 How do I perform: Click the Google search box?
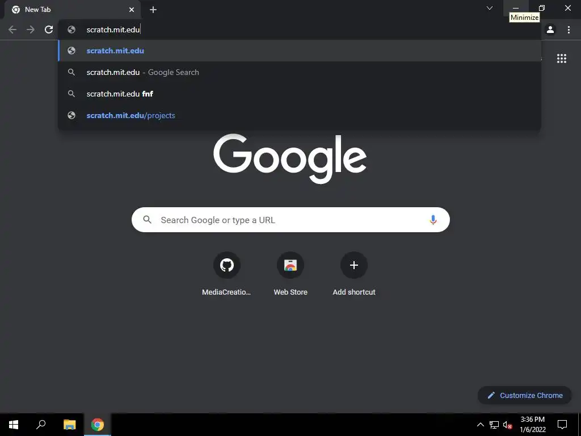click(x=290, y=220)
